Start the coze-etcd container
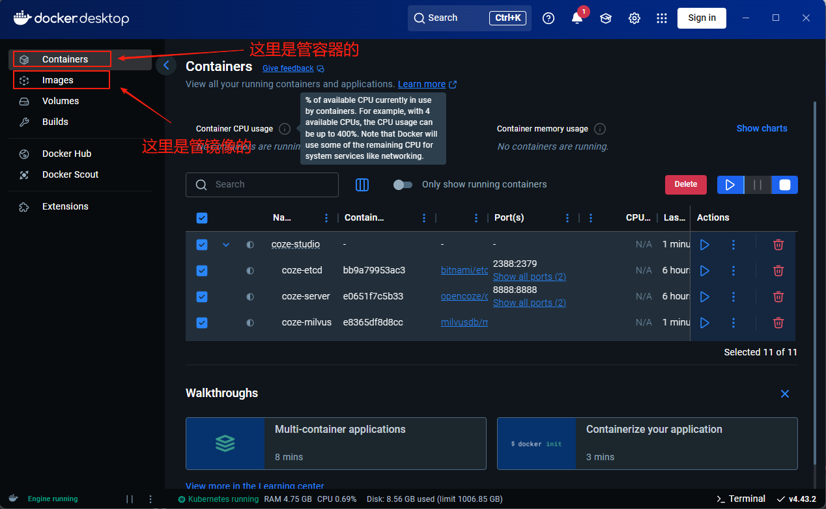826x509 pixels. 704,271
